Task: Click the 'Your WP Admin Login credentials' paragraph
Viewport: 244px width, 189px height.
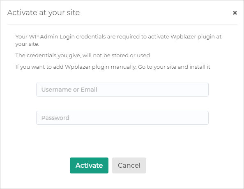Action: tap(118, 40)
